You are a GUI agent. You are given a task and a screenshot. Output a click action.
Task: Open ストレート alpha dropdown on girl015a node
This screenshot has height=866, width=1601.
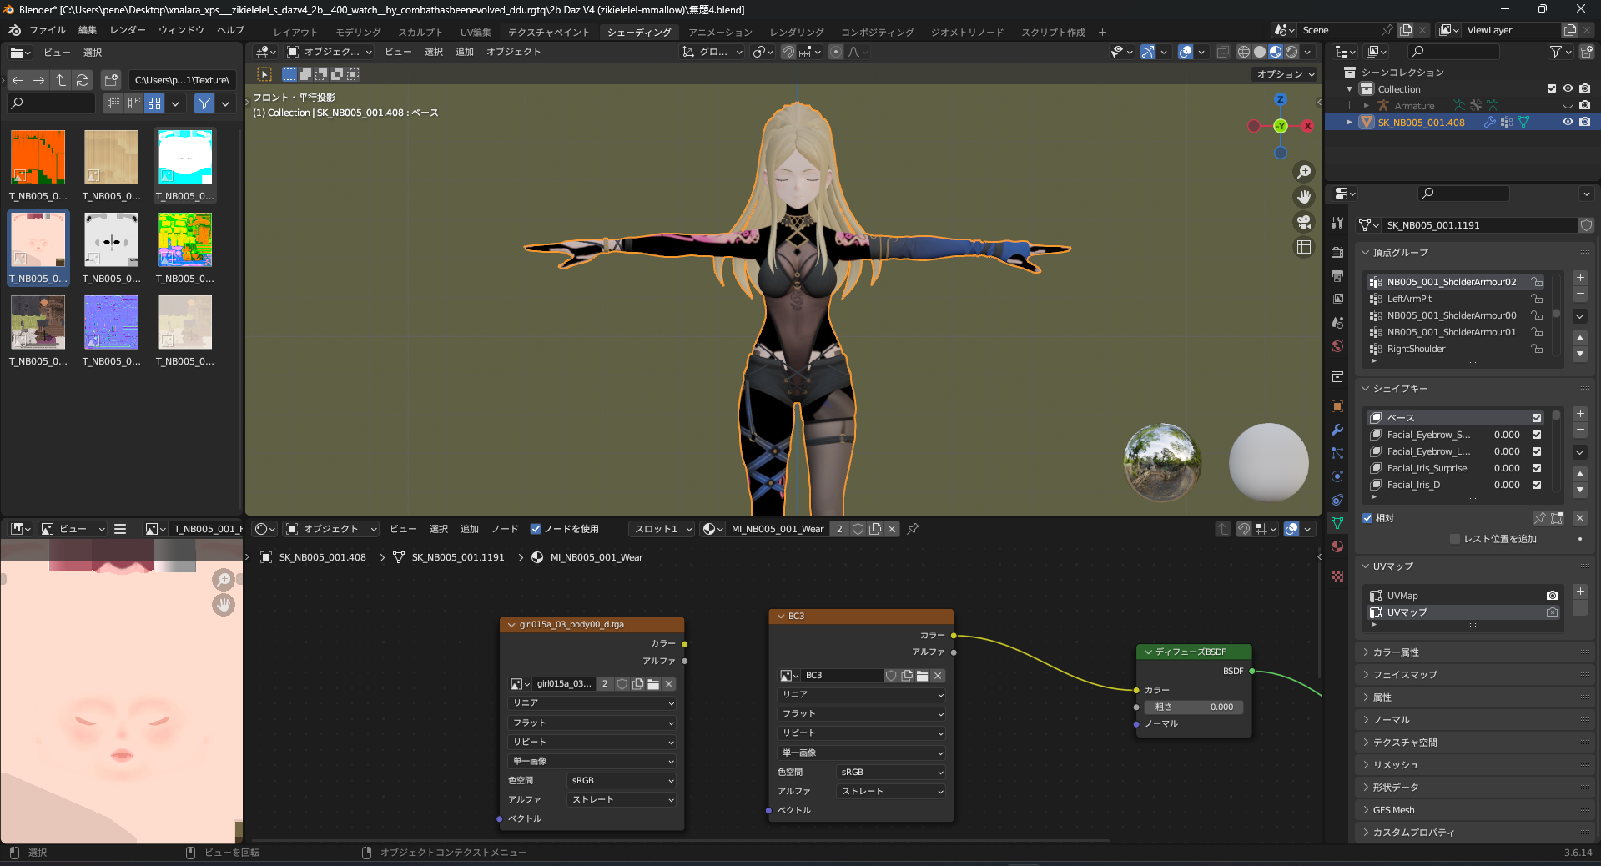click(622, 800)
